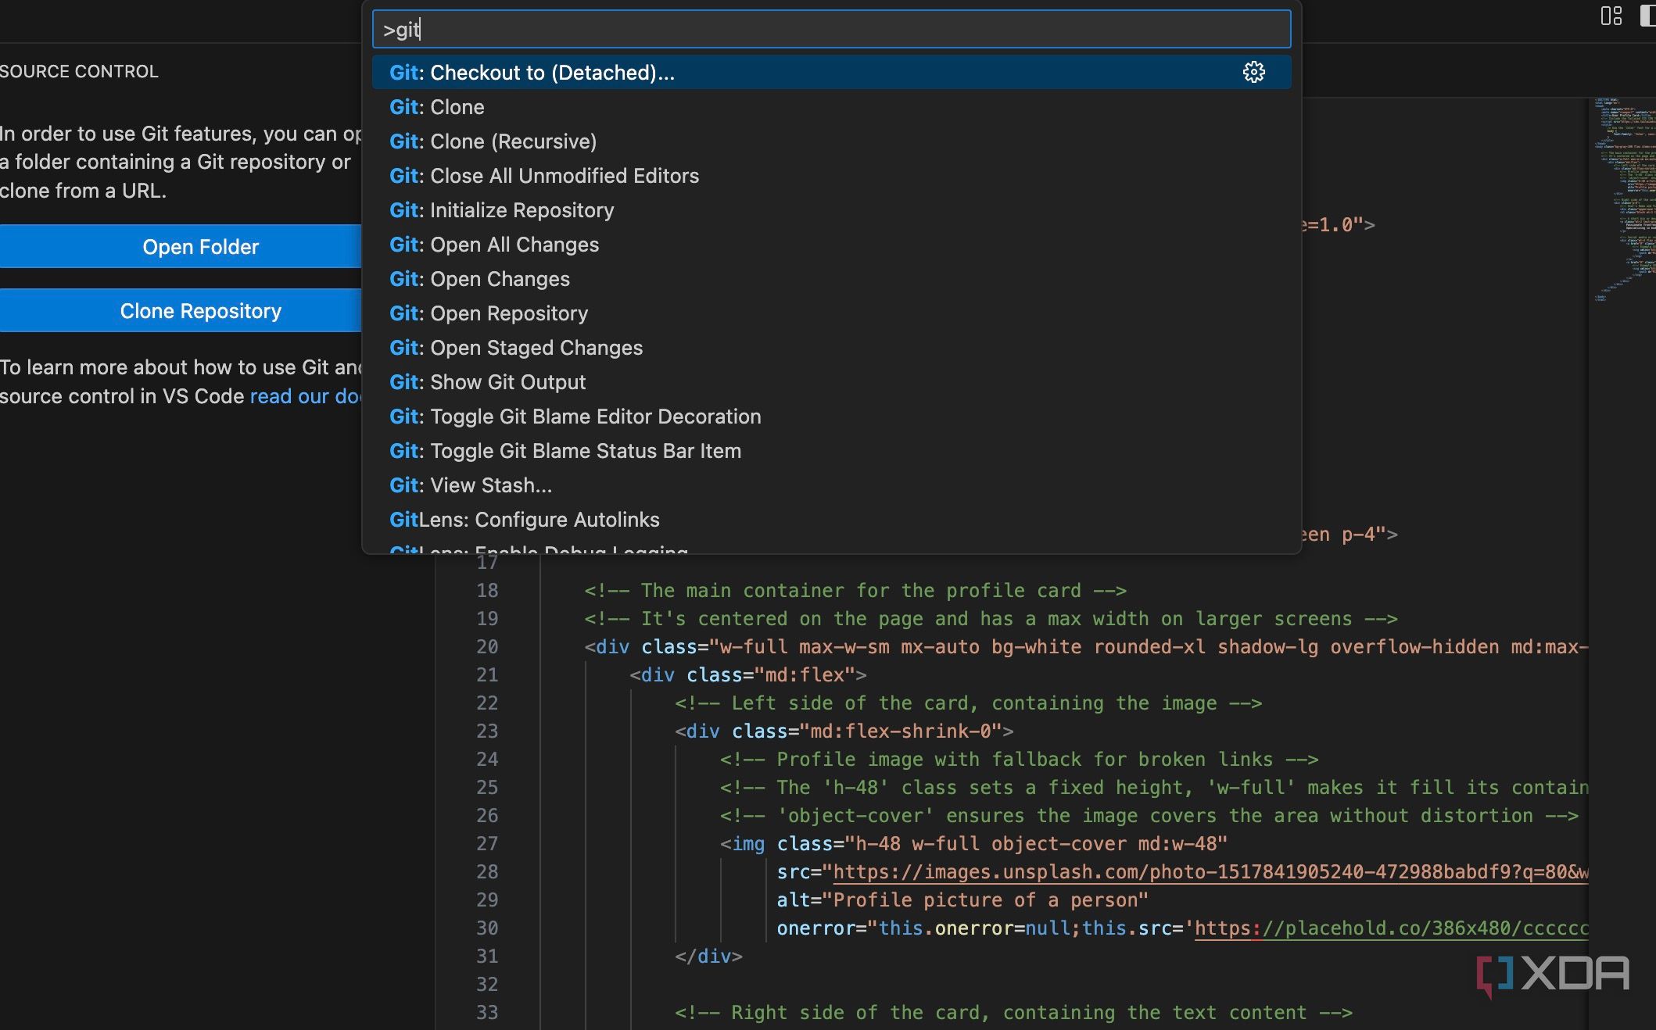Choose Git: Open Staged Changes
Screen dimensions: 1656x1030
click(x=831, y=348)
